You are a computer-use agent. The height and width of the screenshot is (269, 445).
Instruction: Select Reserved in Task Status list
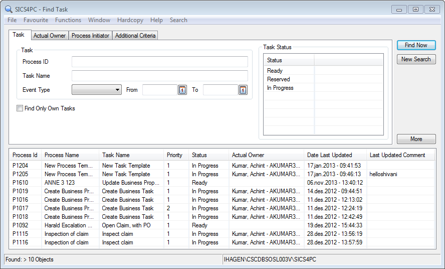click(x=323, y=79)
